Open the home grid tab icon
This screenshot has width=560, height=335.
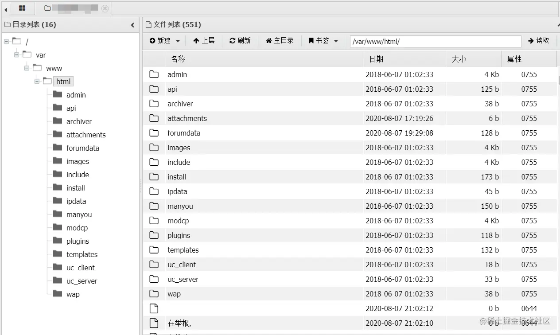(x=22, y=8)
